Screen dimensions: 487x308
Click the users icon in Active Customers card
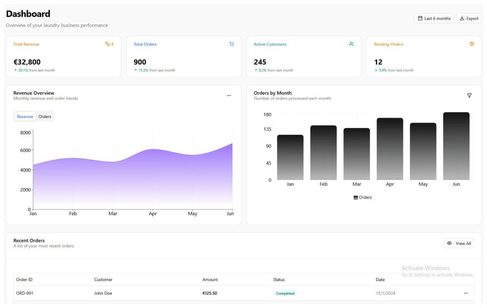[x=352, y=44]
